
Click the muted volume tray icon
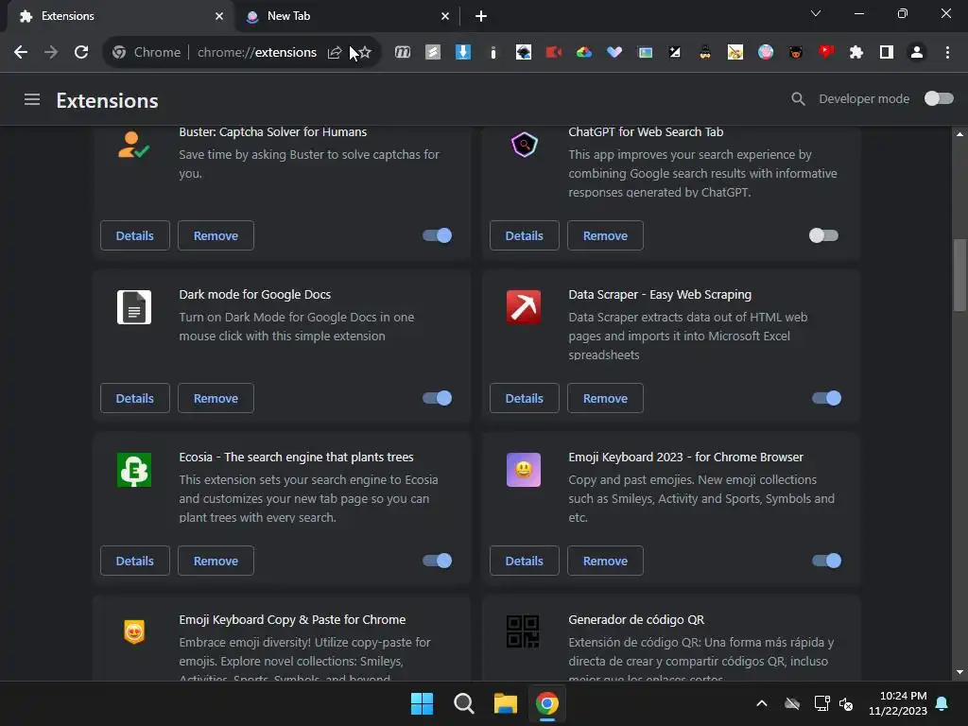tap(846, 703)
